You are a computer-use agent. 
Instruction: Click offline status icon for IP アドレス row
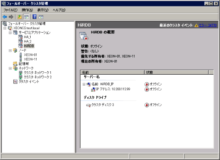coord(147,89)
